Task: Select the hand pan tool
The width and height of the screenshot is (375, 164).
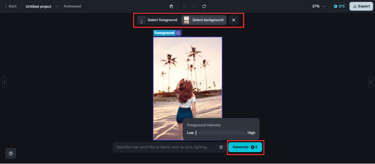Action: click(171, 6)
